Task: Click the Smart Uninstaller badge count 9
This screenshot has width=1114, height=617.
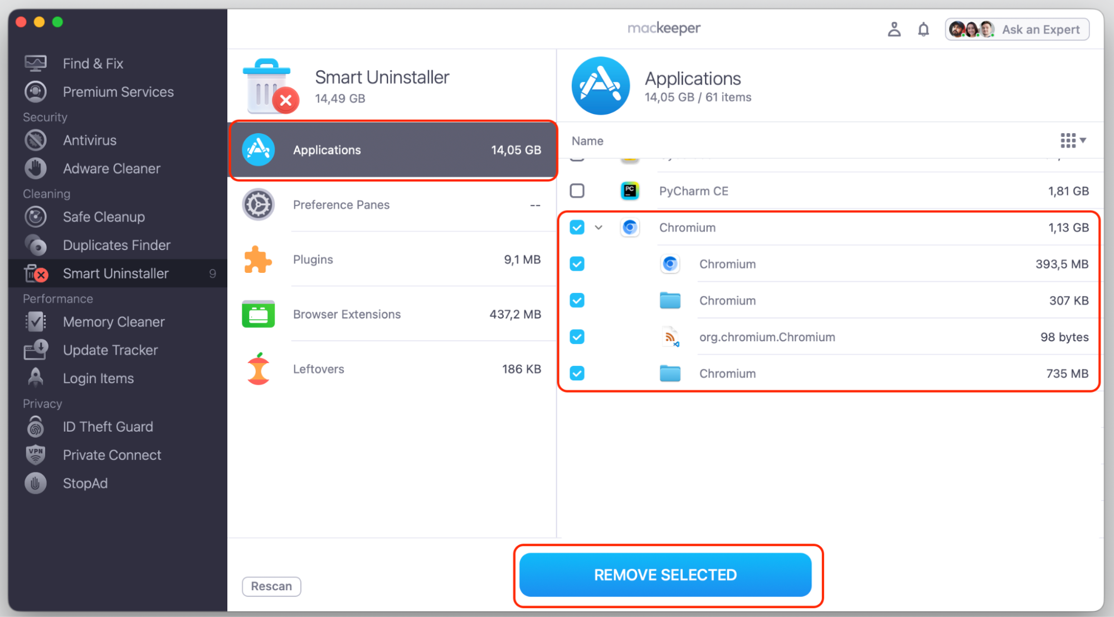Action: tap(212, 273)
